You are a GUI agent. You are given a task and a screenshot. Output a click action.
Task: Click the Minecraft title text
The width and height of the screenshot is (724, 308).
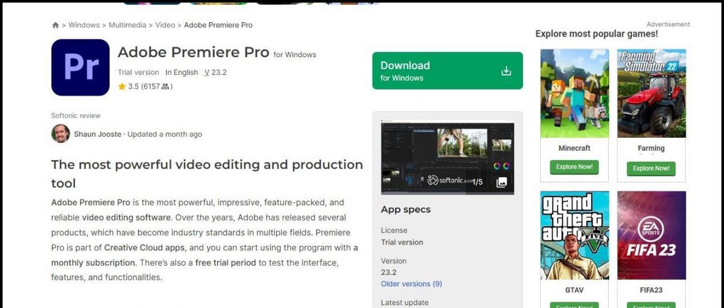coord(574,149)
